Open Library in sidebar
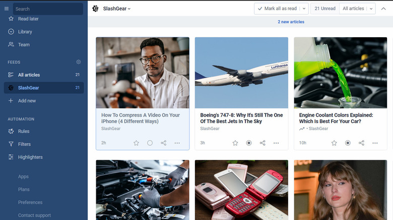The image size is (393, 220). 25,32
